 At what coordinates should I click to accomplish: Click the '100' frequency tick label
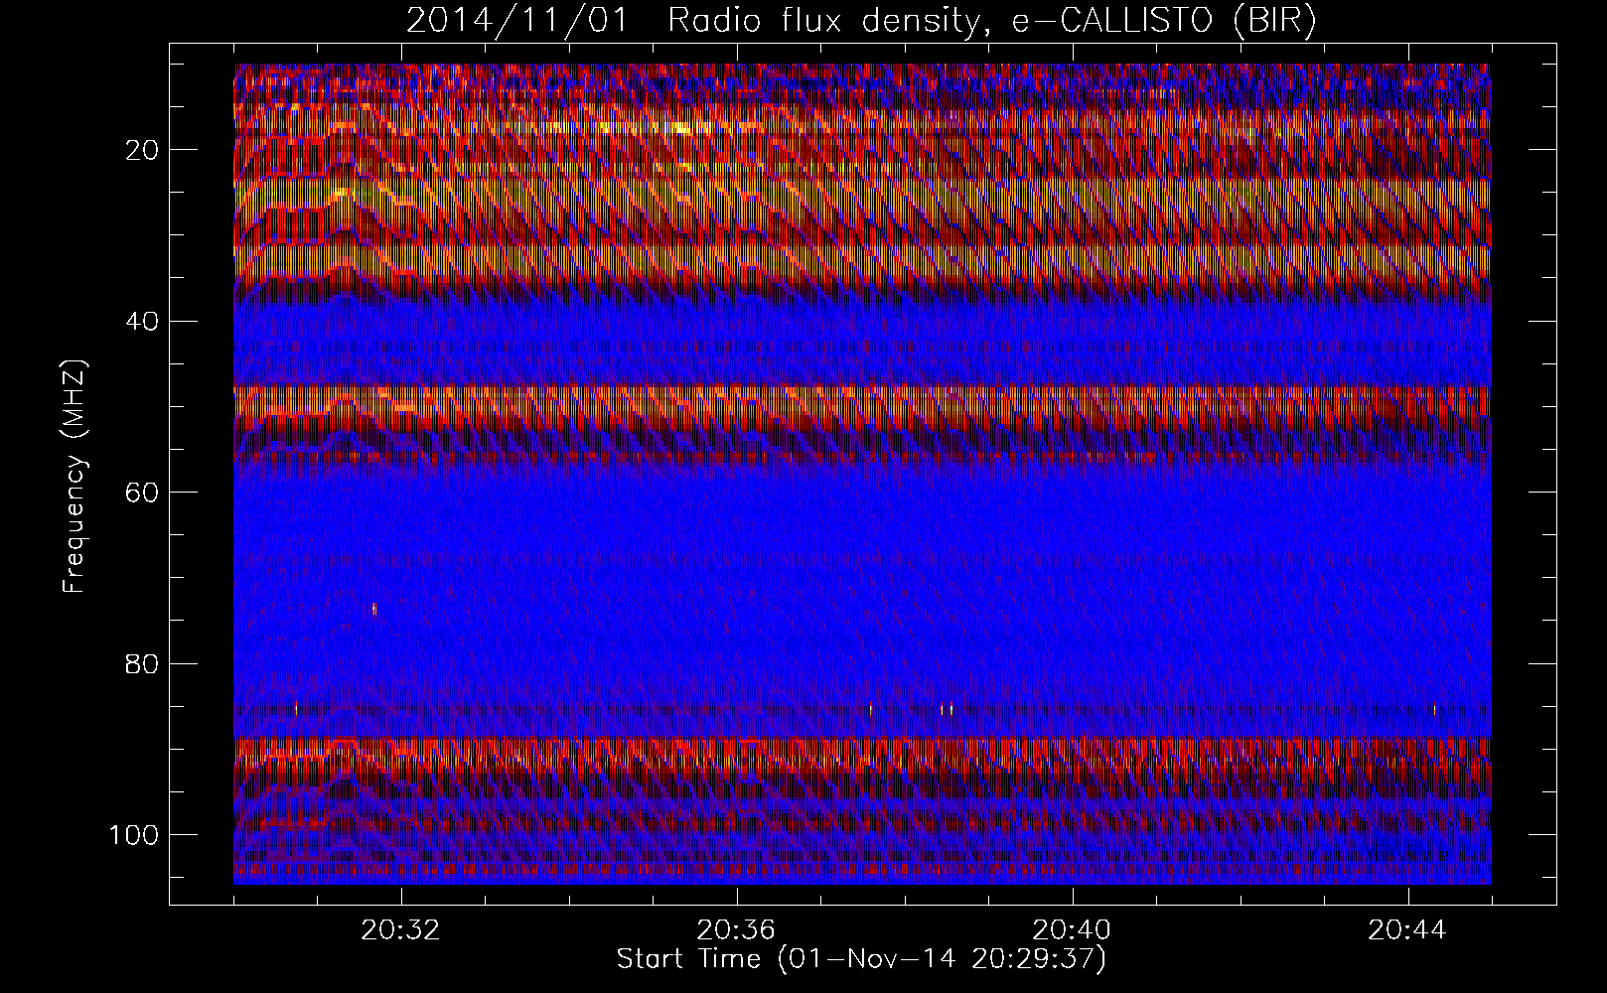[135, 835]
